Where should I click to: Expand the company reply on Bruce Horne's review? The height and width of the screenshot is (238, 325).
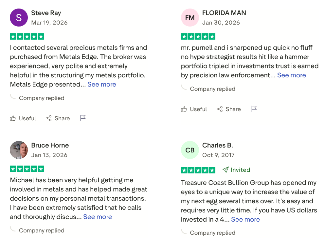click(42, 230)
